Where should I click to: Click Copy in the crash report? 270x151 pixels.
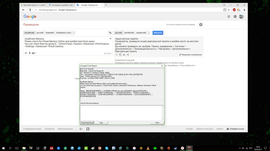[x=101, y=123]
